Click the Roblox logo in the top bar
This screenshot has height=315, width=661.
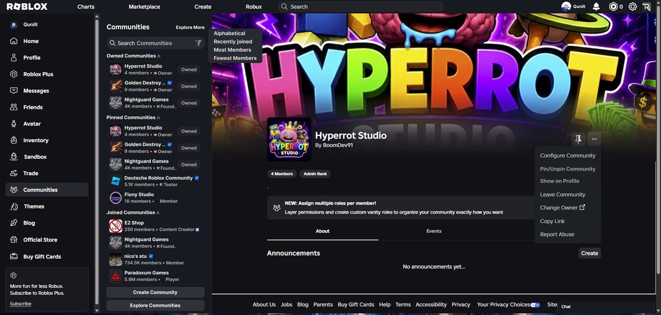27,7
